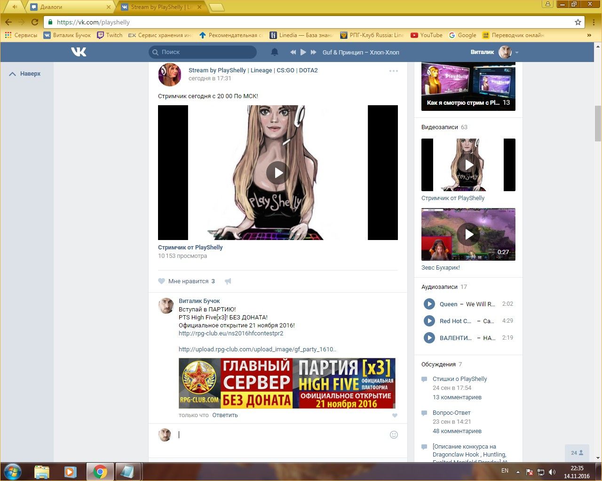
Task: Play the Red Hot C... audio track
Action: (429, 321)
